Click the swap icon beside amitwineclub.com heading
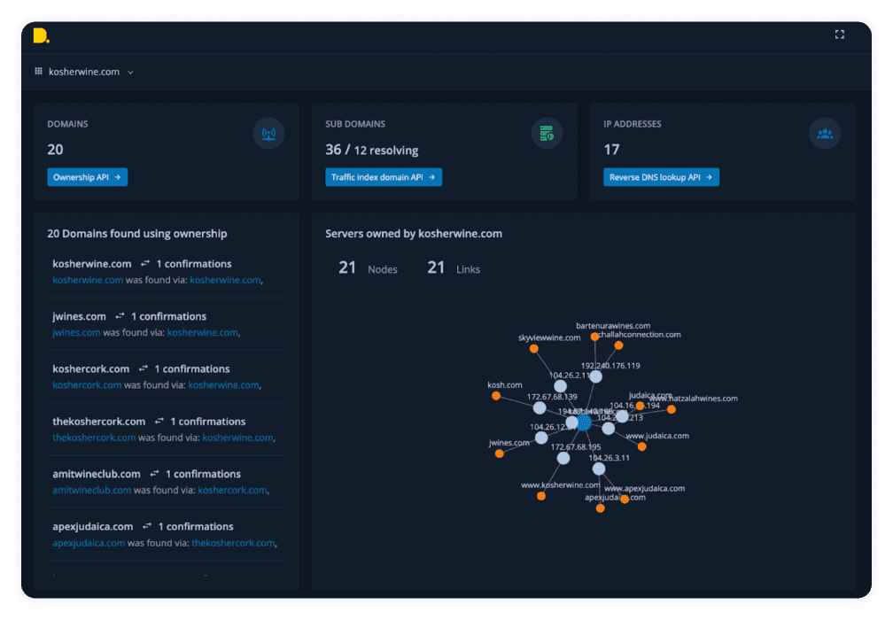 [154, 474]
